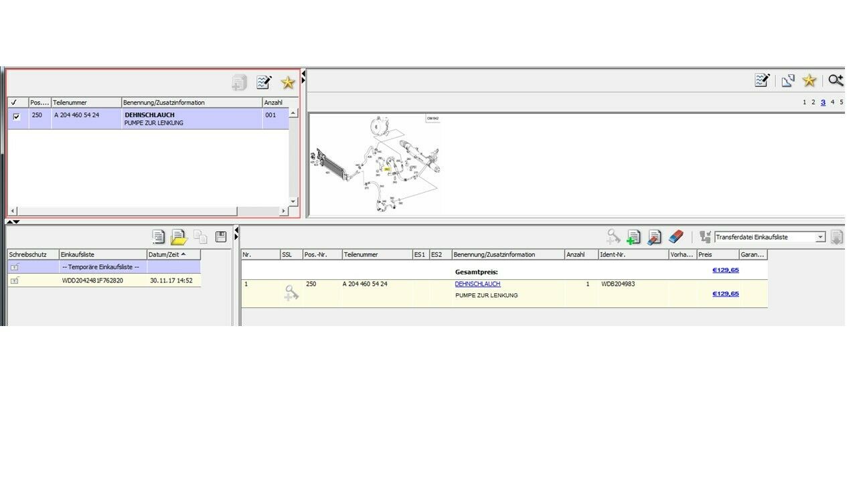Collapse the panel using the left splitter arrows
This screenshot has width=857, height=482.
(x=13, y=222)
